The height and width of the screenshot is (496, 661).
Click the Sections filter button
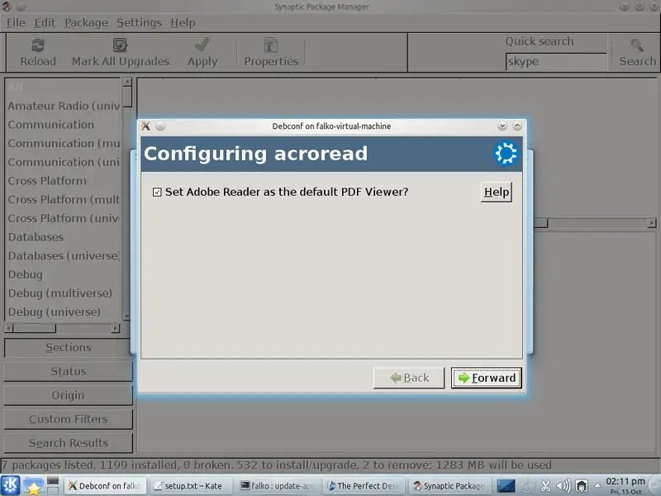(x=69, y=347)
